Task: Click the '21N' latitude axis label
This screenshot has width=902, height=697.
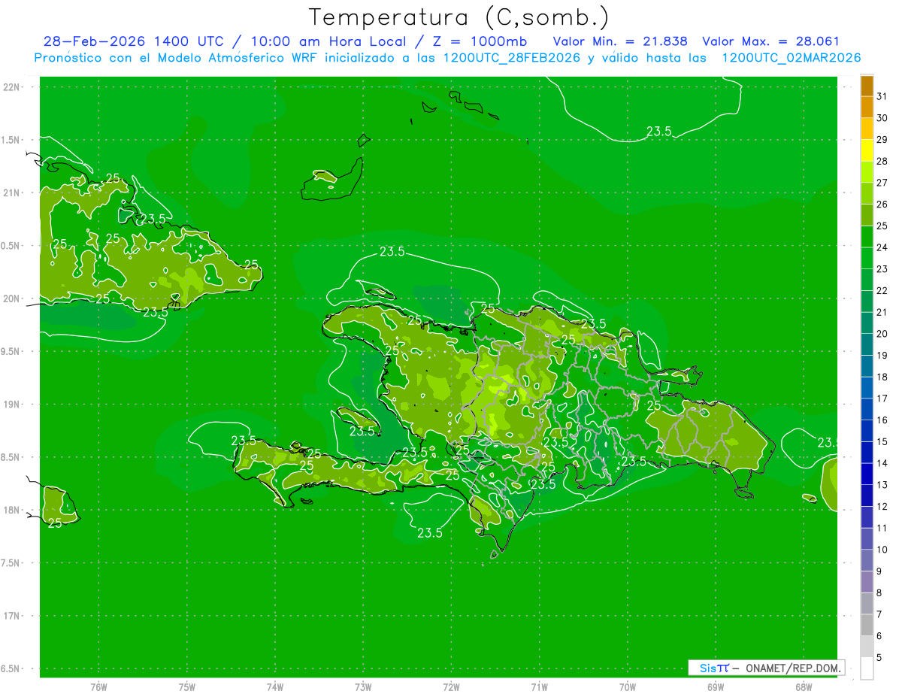Action: coord(12,192)
